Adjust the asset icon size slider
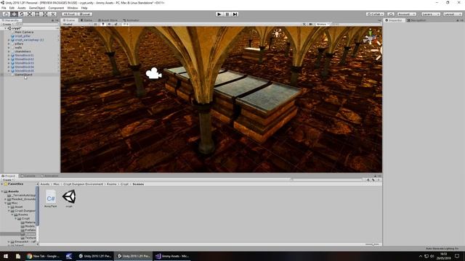The image size is (465, 261). [x=372, y=244]
